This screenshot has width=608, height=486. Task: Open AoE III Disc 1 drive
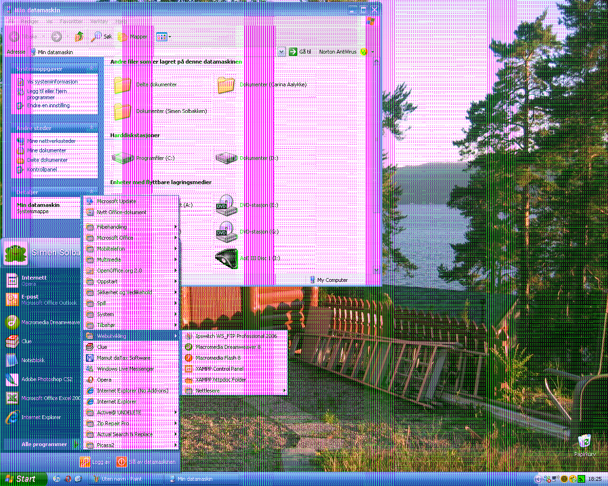248,258
